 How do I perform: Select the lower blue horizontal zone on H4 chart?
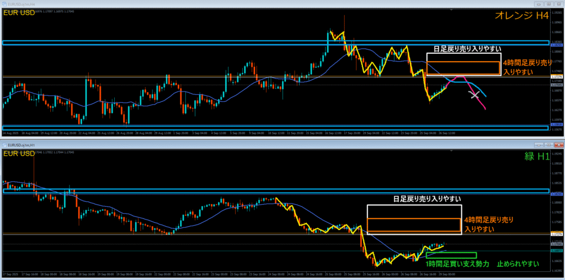(x=276, y=128)
